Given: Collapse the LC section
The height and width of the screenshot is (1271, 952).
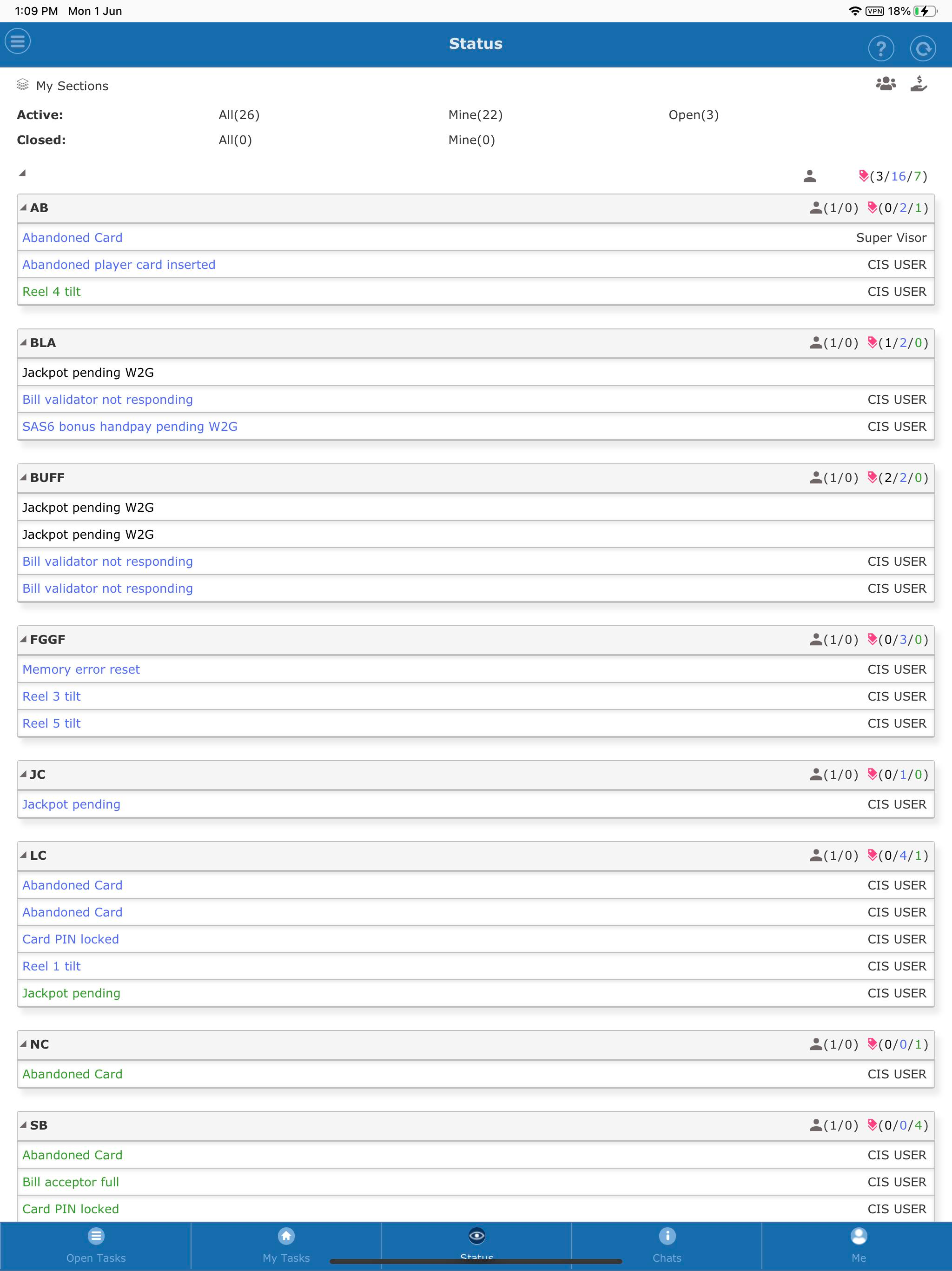Looking at the screenshot, I should click(x=24, y=855).
